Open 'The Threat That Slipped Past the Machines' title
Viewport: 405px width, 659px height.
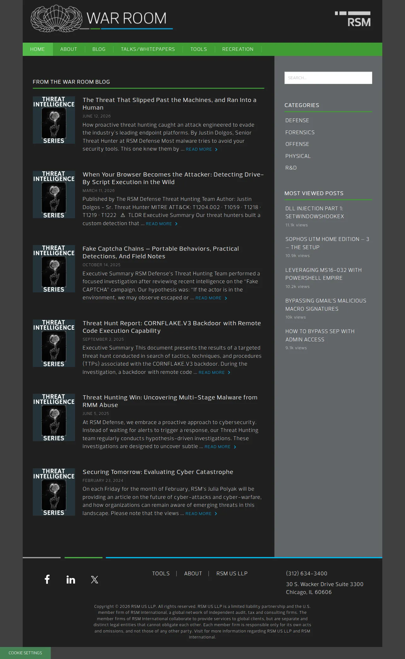(169, 104)
